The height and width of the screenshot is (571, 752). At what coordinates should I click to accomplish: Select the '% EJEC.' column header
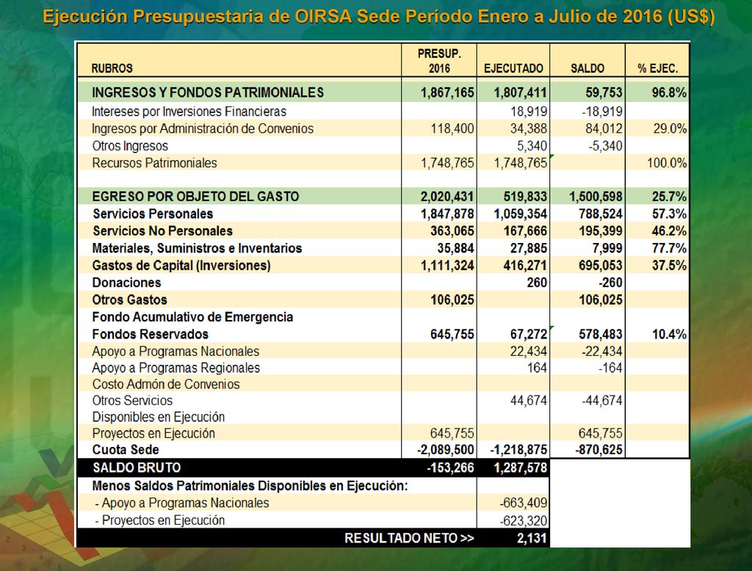[657, 68]
